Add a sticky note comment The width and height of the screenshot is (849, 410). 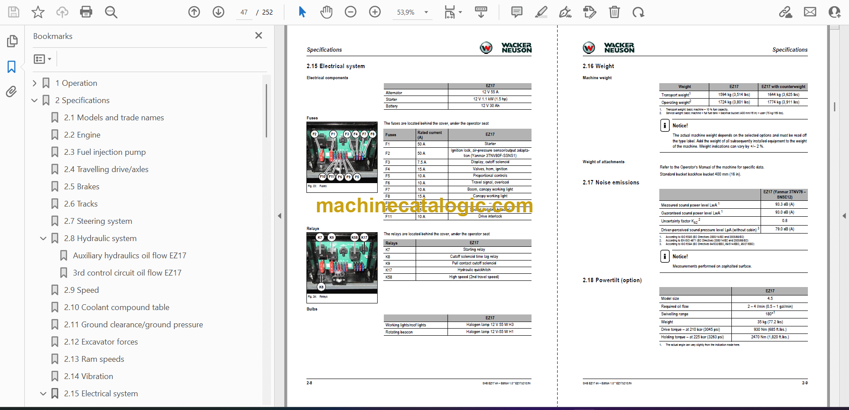pyautogui.click(x=516, y=12)
